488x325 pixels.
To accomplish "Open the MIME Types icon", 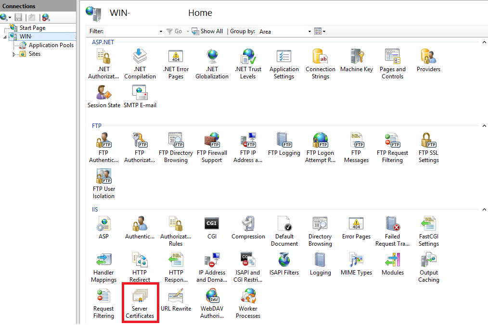I will (x=356, y=264).
